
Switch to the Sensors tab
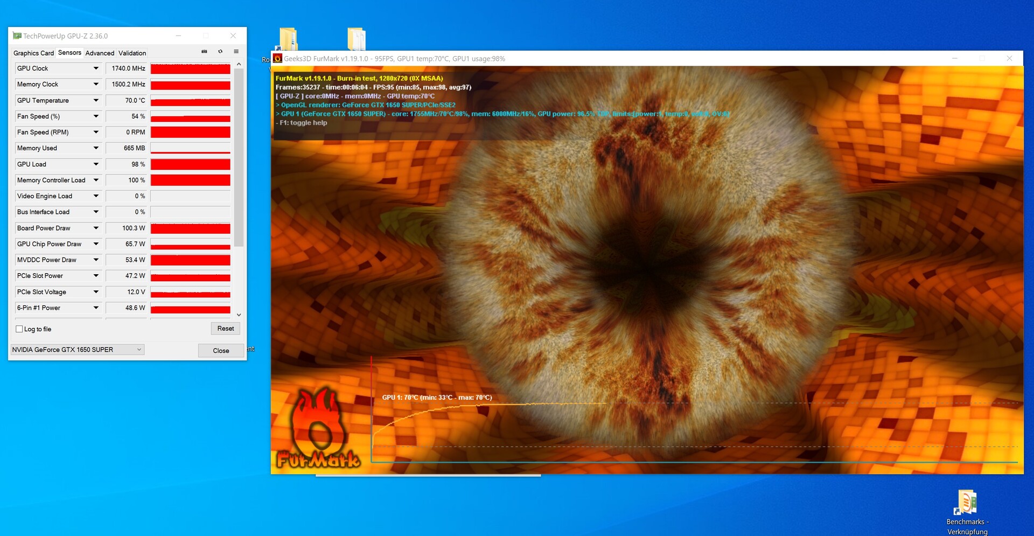[x=69, y=52]
